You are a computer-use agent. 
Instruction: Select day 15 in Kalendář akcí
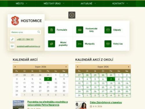tap(56, 83)
